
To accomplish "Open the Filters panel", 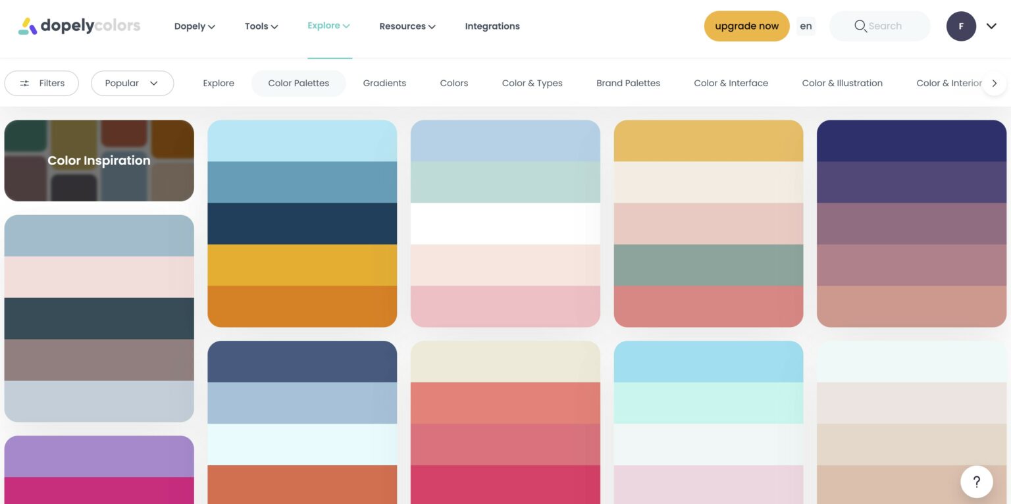I will tap(41, 84).
